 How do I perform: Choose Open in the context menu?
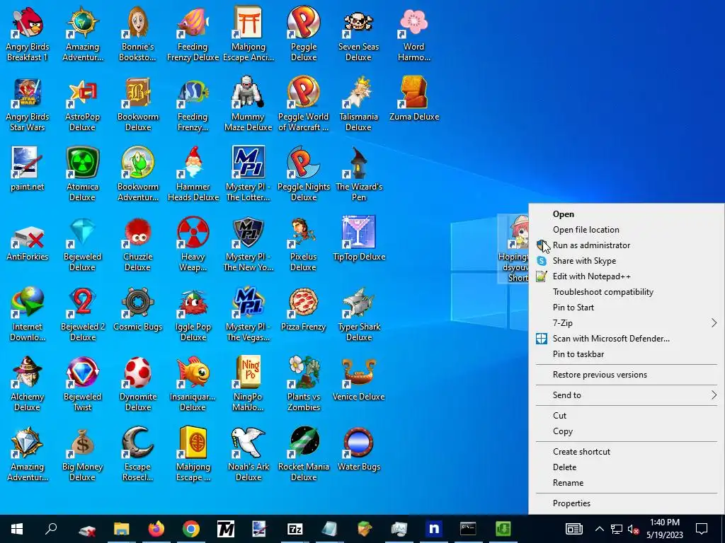(x=627, y=214)
